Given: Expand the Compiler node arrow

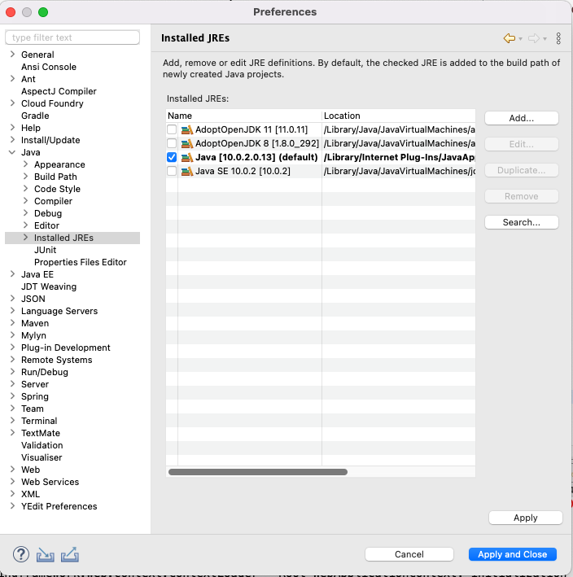Looking at the screenshot, I should point(25,200).
